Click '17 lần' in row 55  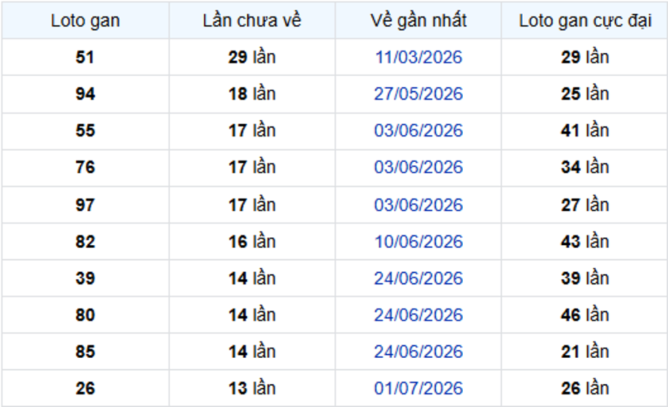coord(252,130)
